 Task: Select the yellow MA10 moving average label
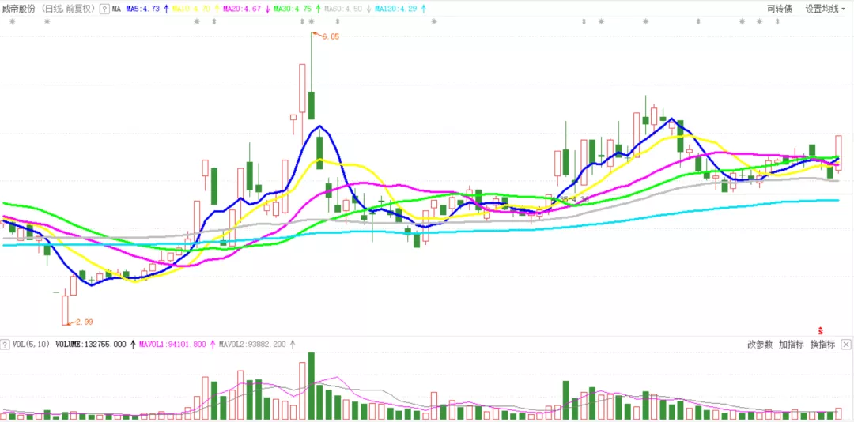(192, 9)
